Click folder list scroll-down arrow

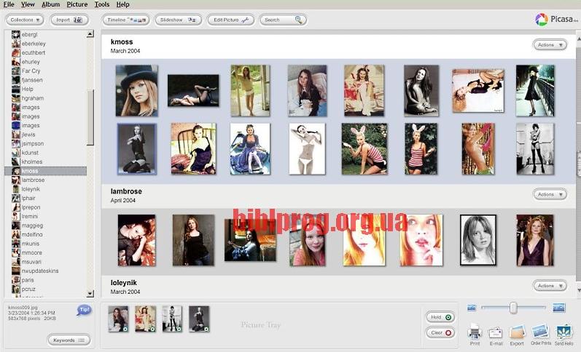pyautogui.click(x=90, y=294)
